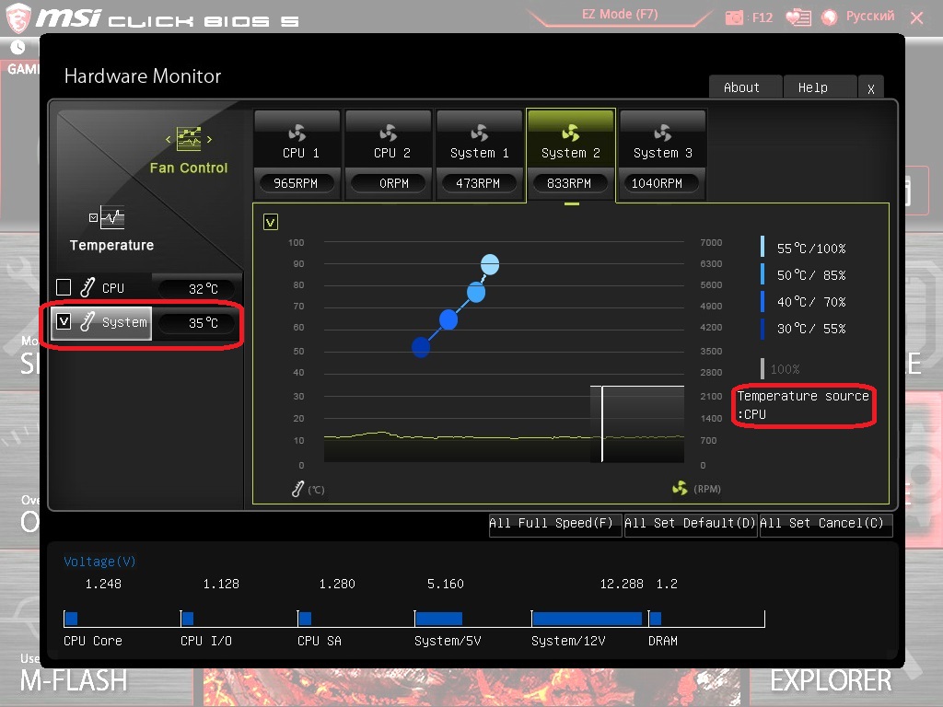Click the 0RPM readout under CPU 2
This screenshot has width=943, height=707.
389,183
